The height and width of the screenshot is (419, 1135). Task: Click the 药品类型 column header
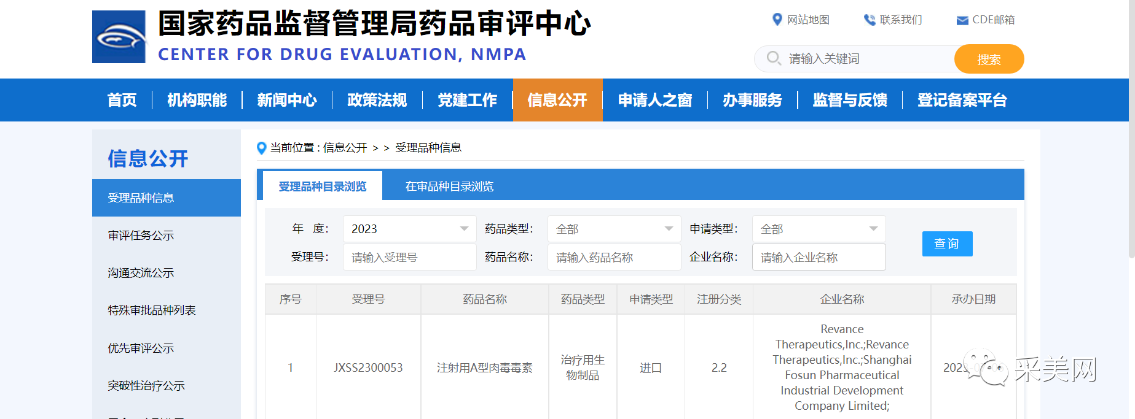pos(583,299)
